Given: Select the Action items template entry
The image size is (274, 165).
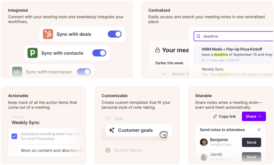Looking at the screenshot, I should pyautogui.click(x=128, y=150).
